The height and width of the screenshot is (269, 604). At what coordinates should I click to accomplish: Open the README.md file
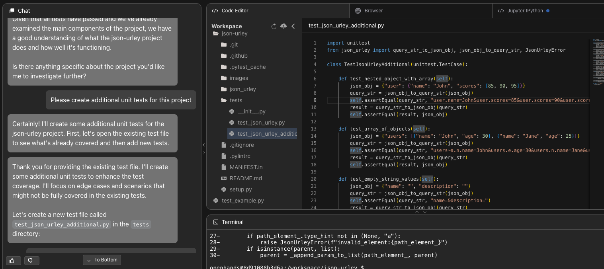245,178
